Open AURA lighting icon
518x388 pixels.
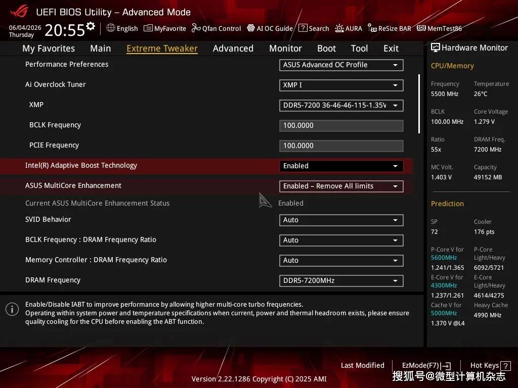click(x=339, y=28)
